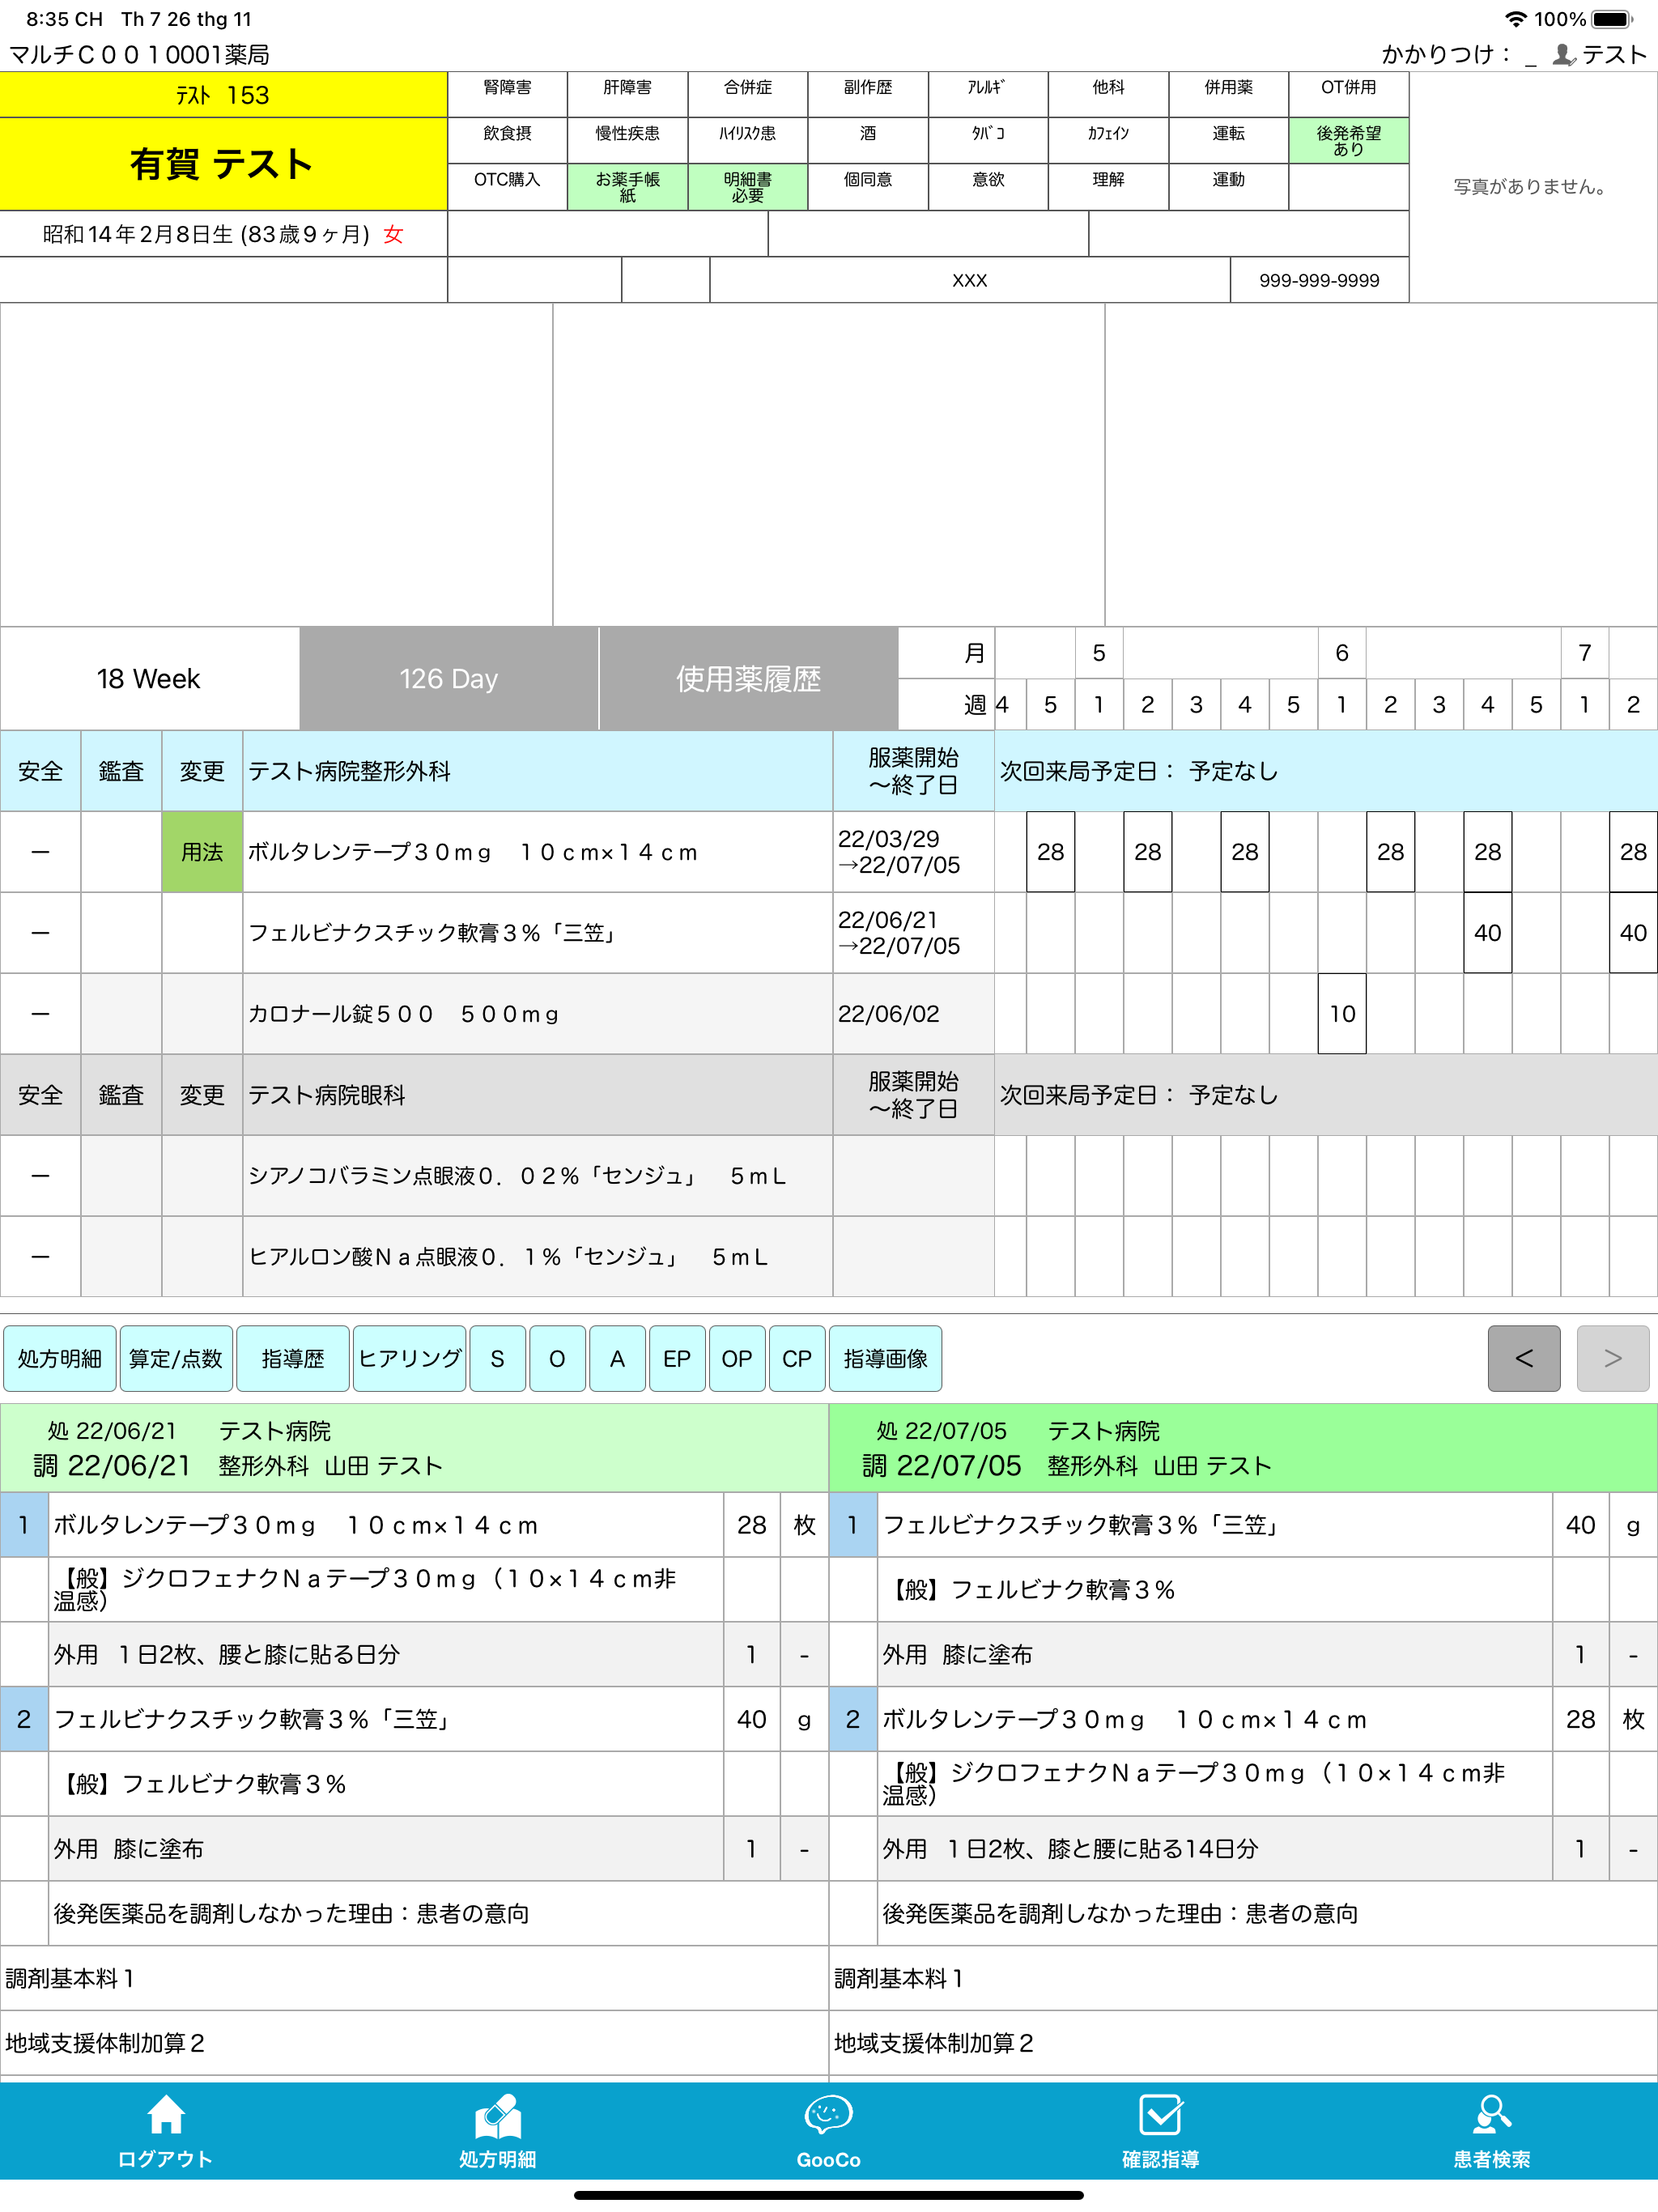Toggle the 運転 flag
1658x2212 pixels.
click(1228, 140)
